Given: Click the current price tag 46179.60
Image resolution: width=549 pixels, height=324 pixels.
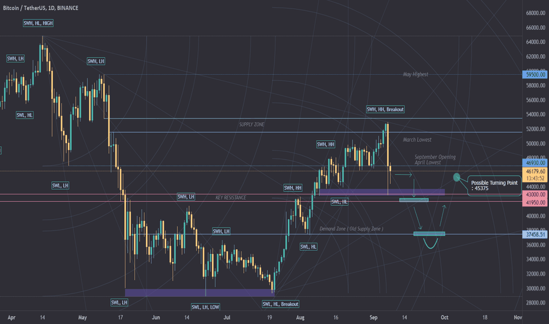Looking at the screenshot, I should click(535, 171).
